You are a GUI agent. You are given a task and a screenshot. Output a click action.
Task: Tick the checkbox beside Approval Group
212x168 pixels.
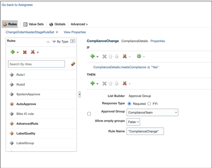tap(89, 114)
